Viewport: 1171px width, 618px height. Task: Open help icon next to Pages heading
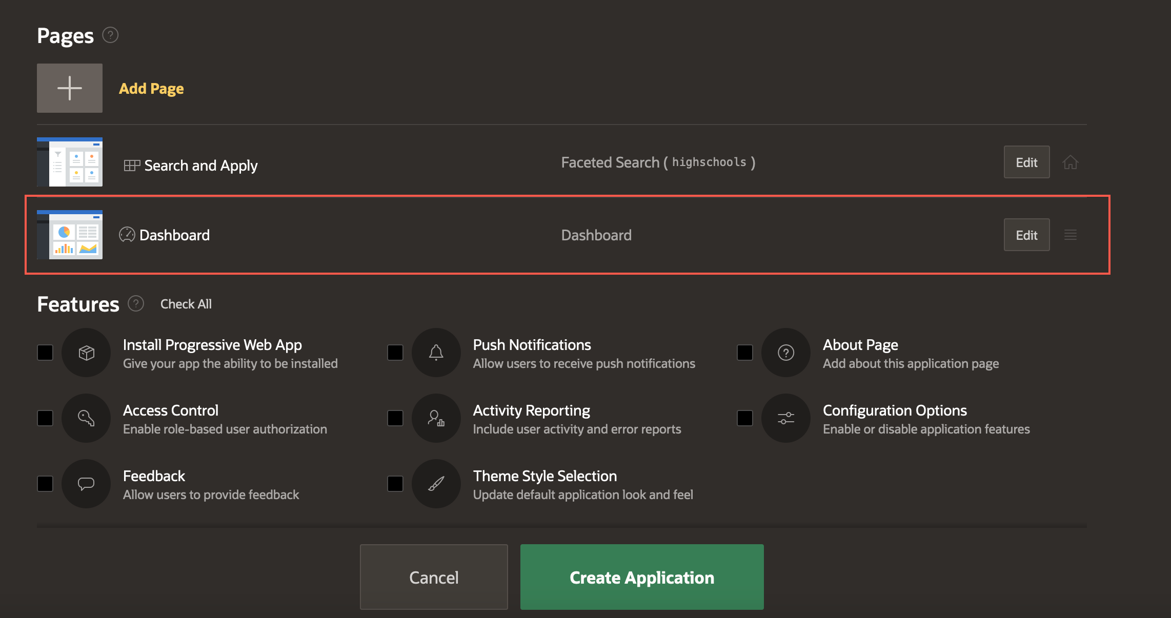(110, 35)
